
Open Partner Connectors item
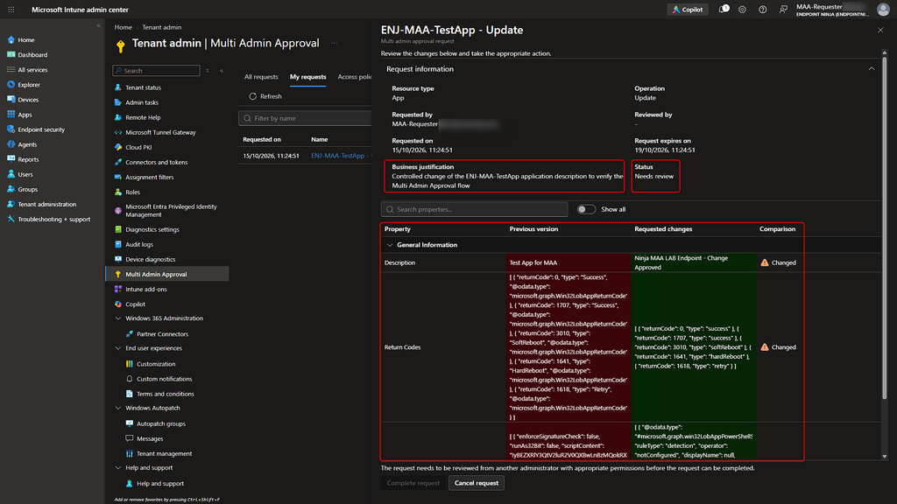click(162, 333)
